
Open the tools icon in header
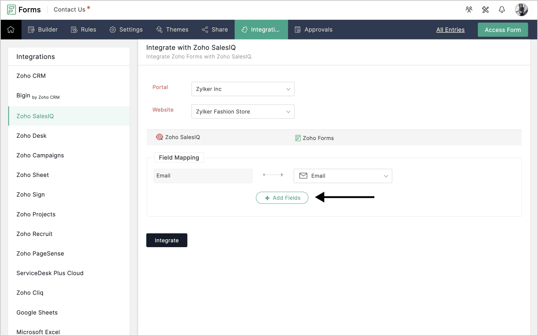point(485,10)
